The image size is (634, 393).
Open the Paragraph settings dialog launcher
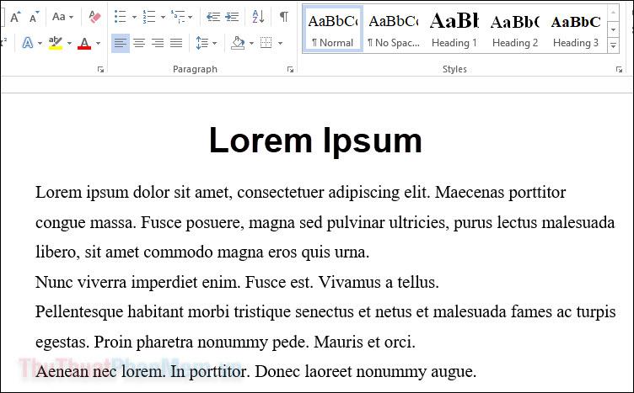[x=291, y=70]
